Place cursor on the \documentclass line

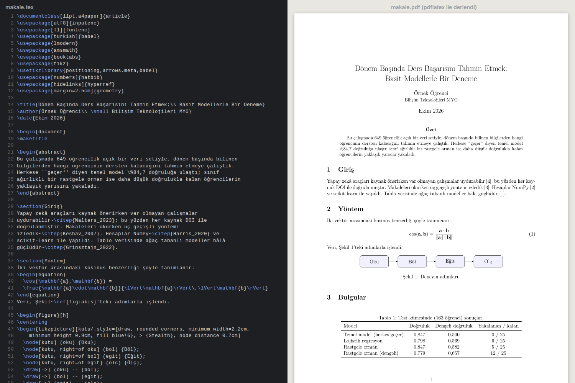coord(74,16)
